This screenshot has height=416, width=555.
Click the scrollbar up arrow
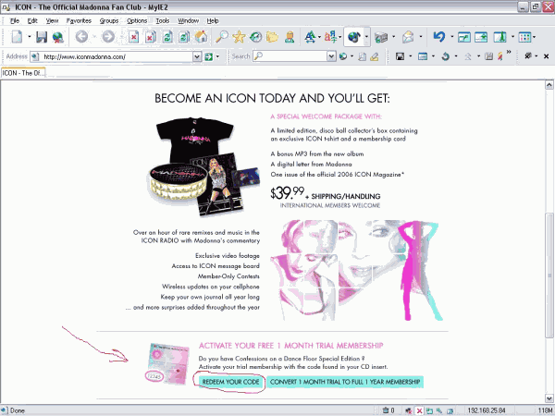(549, 84)
